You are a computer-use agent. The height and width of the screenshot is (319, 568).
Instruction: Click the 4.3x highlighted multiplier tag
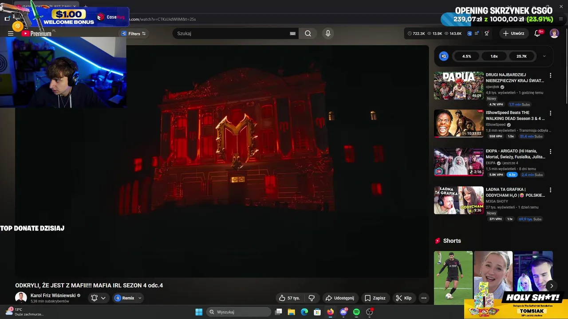[x=512, y=175]
